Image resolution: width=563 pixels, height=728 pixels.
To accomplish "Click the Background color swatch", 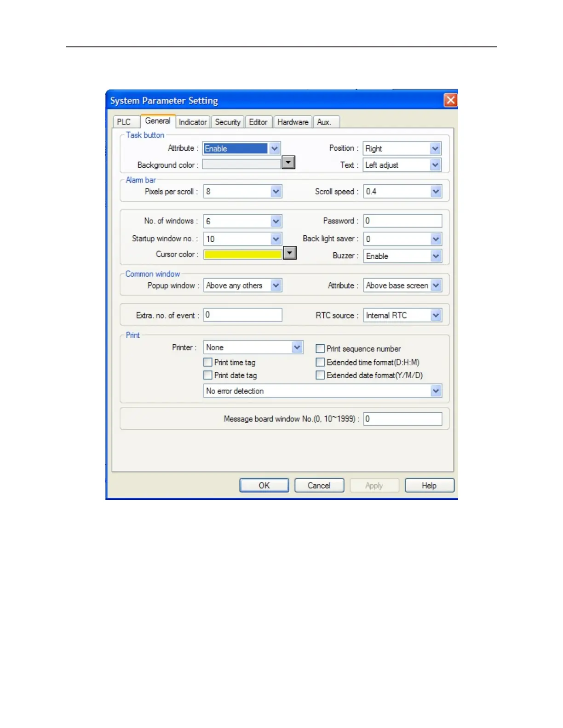I will tap(241, 164).
